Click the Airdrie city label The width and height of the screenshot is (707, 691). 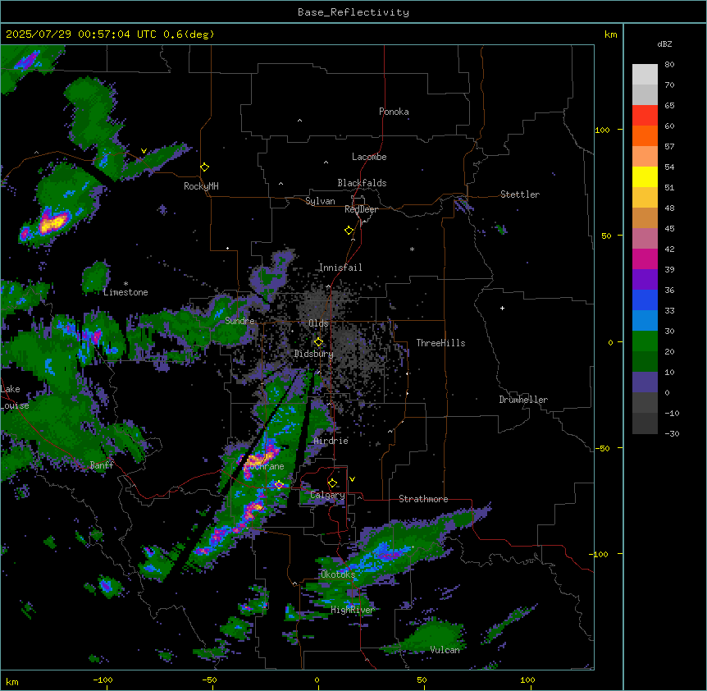(x=331, y=441)
